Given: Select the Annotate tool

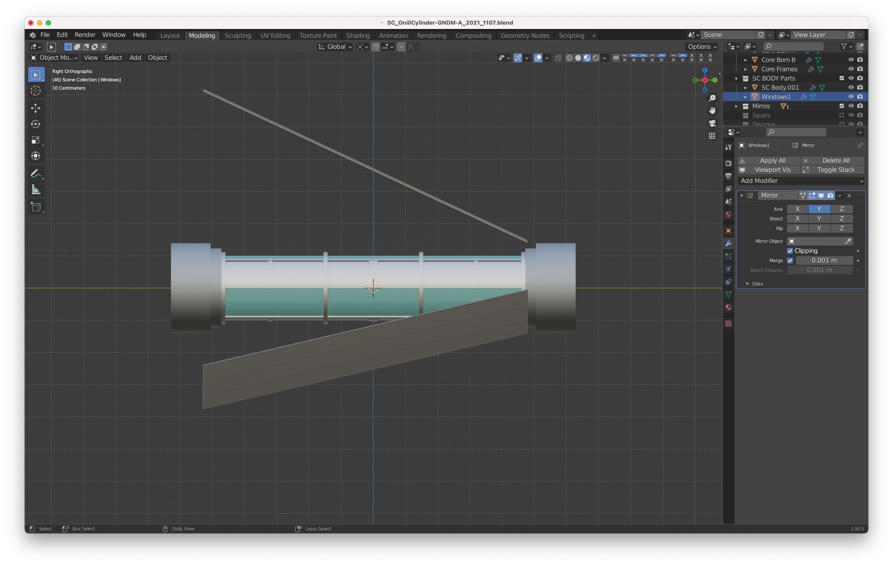Looking at the screenshot, I should (36, 173).
